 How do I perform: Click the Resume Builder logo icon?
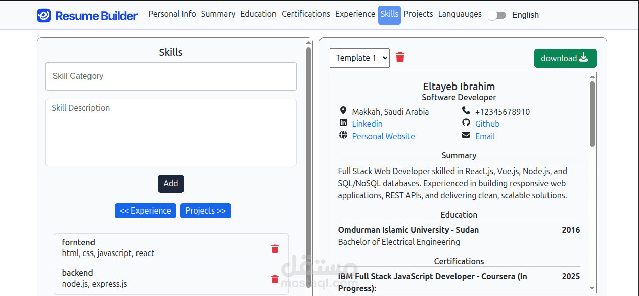coord(44,16)
